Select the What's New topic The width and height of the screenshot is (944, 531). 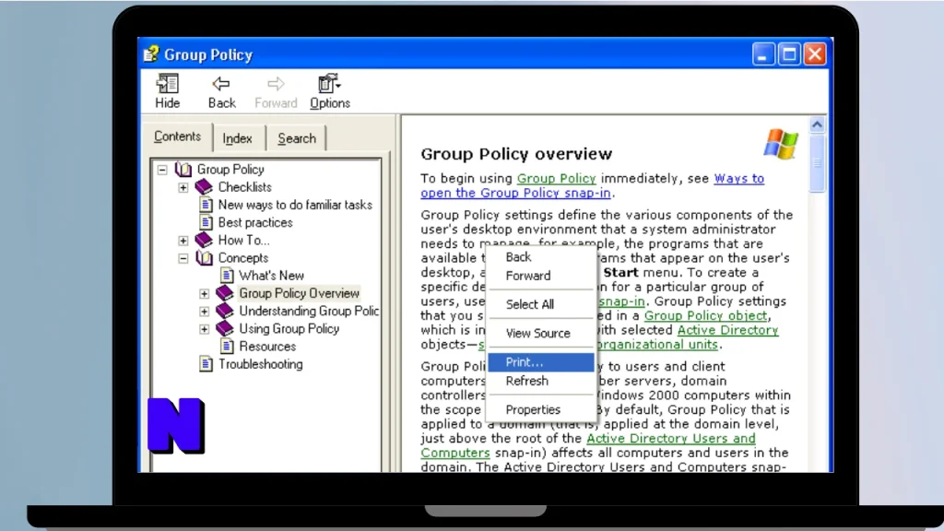tap(272, 276)
